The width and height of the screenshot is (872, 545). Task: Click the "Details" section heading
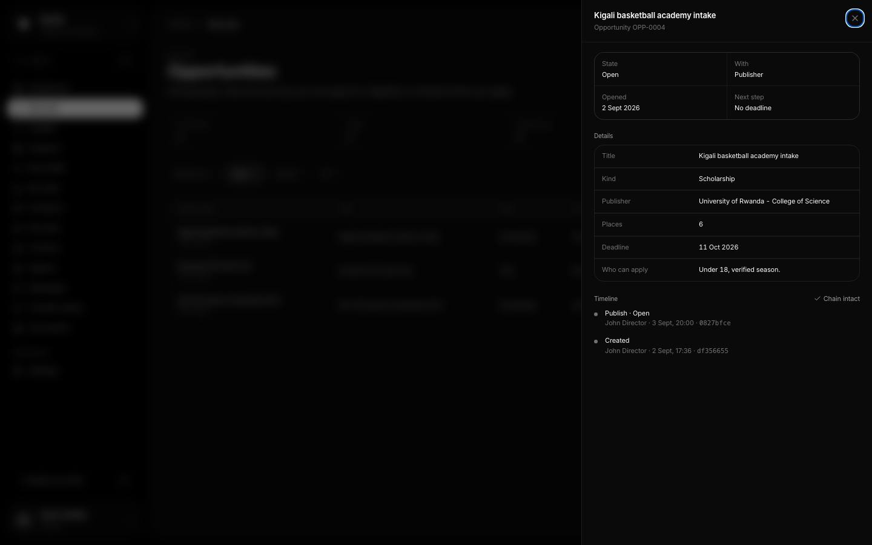coord(603,136)
